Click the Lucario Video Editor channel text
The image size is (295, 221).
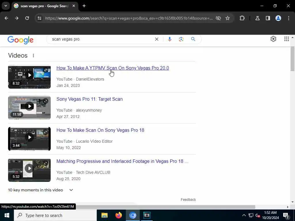pos(94,141)
